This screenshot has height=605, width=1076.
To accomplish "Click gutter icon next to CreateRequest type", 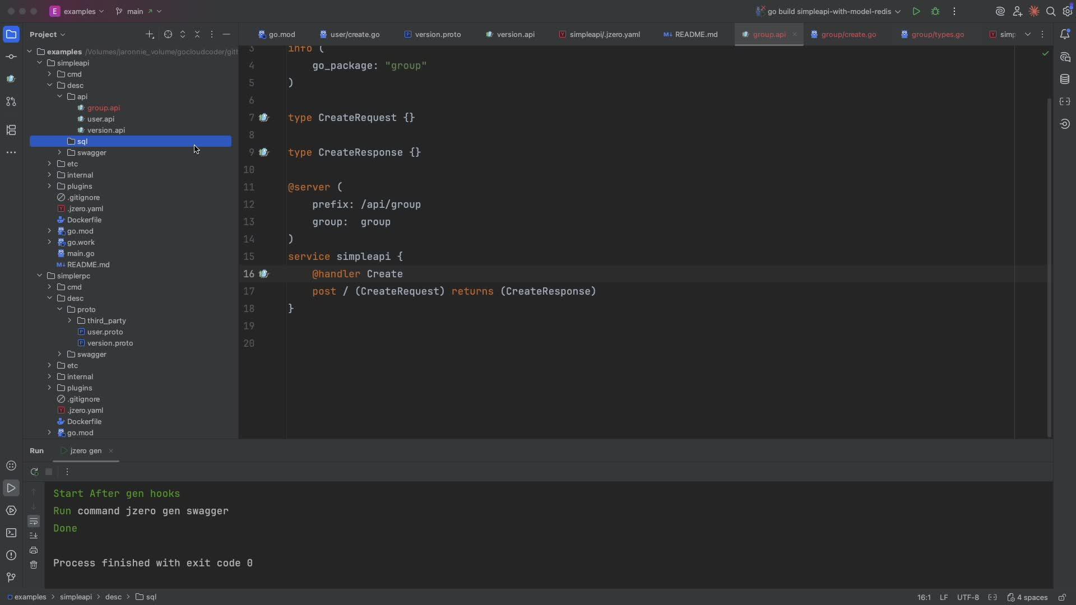I will click(264, 118).
